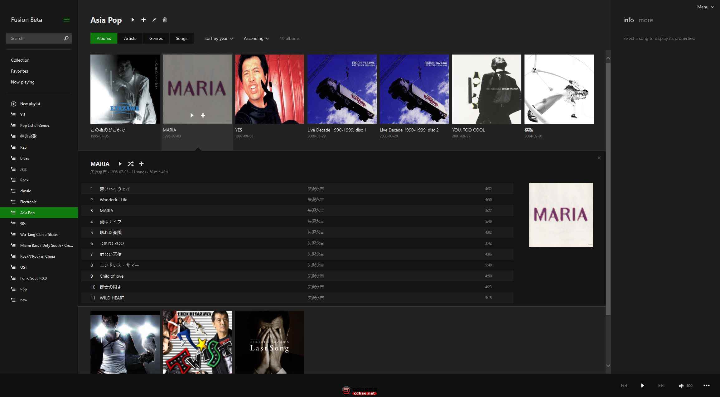Skip to next track

click(x=661, y=385)
